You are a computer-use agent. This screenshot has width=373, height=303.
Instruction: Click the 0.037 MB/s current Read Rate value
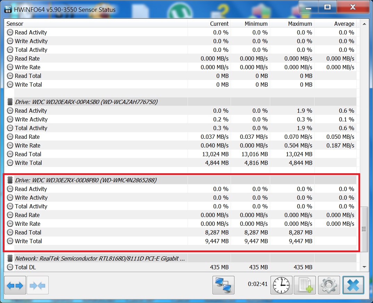(x=215, y=137)
